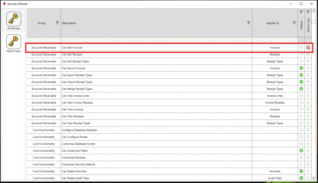This screenshot has width=318, height=183.
Task: Toggle Admin User permission for Can Edit Invoices
Action: (x=308, y=48)
